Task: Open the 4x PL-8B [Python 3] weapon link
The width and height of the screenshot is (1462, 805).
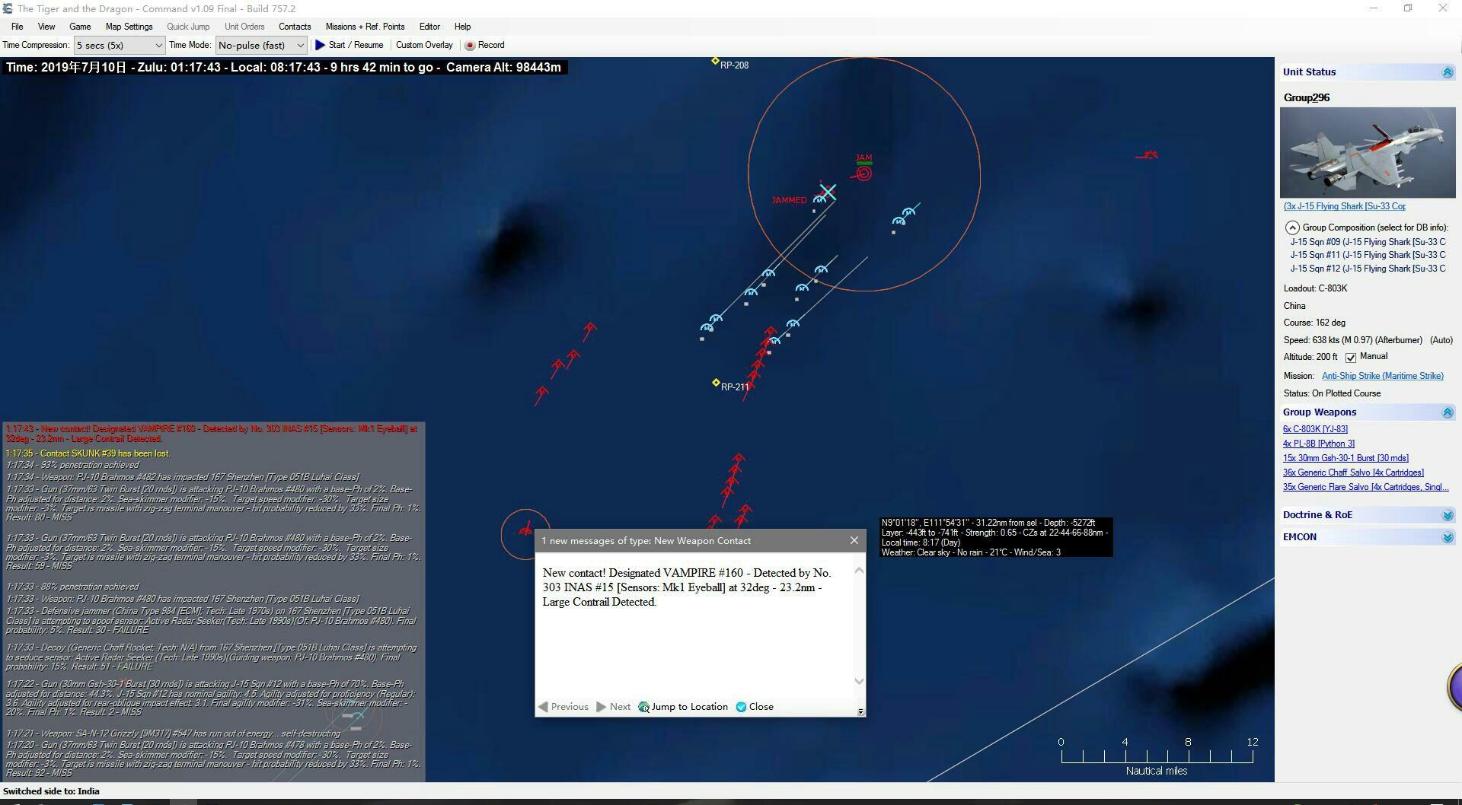Action: tap(1319, 444)
